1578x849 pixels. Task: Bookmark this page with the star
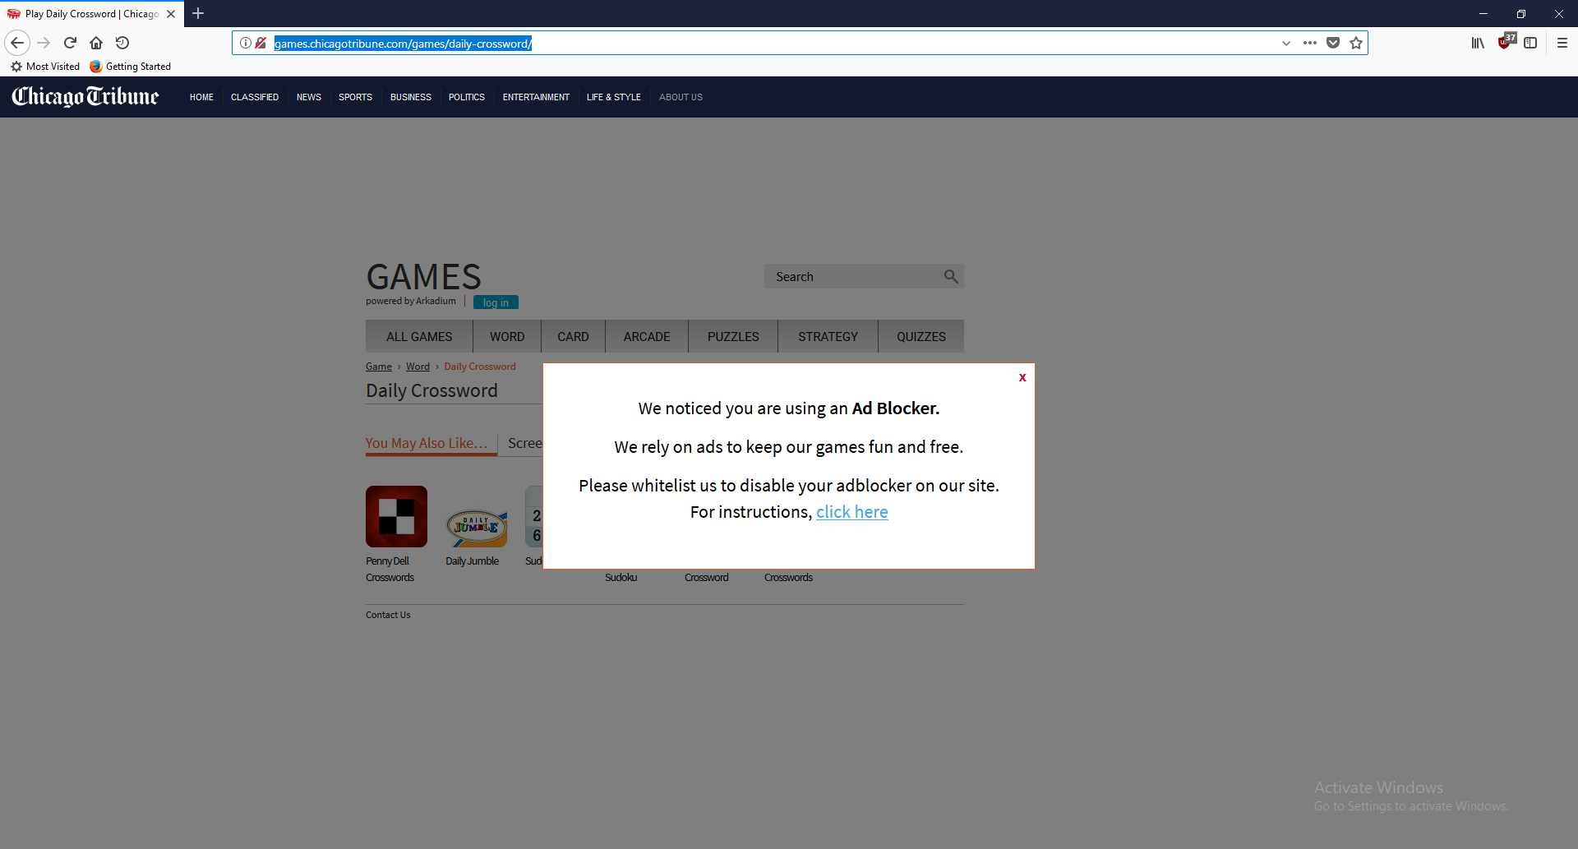pos(1356,43)
